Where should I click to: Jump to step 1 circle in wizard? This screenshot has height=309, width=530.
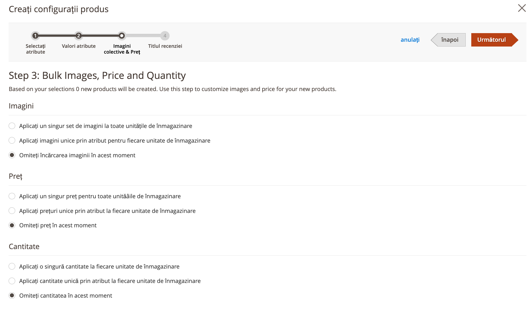(35, 36)
